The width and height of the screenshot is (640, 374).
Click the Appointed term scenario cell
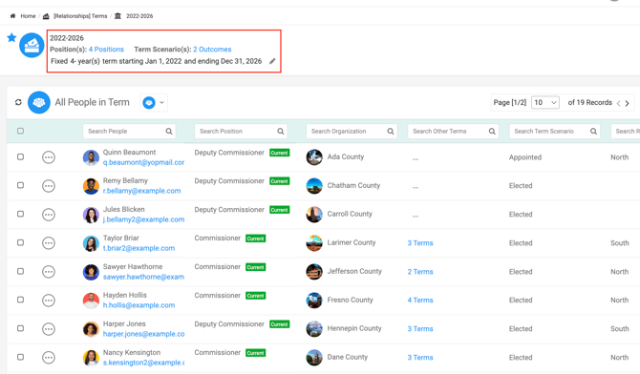pyautogui.click(x=525, y=157)
